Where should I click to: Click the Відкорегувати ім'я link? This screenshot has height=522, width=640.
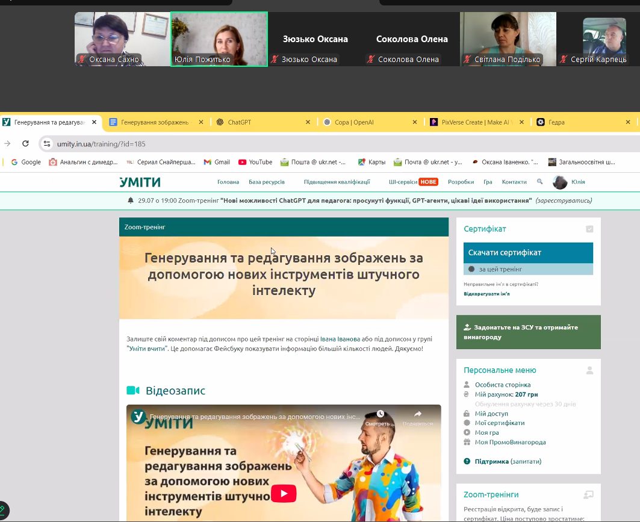[x=486, y=294]
